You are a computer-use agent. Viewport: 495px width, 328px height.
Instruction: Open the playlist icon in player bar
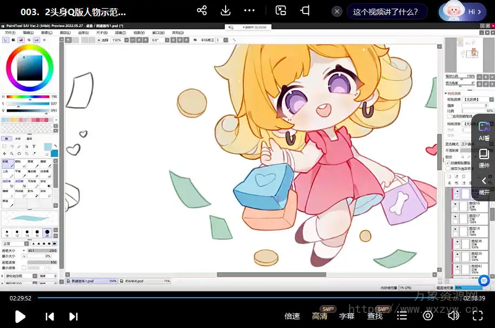tap(402, 316)
